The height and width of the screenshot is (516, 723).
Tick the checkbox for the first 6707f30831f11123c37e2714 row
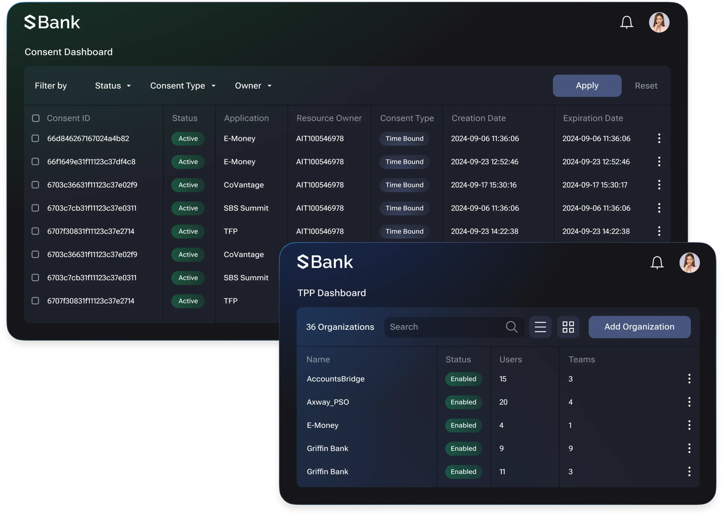35,231
